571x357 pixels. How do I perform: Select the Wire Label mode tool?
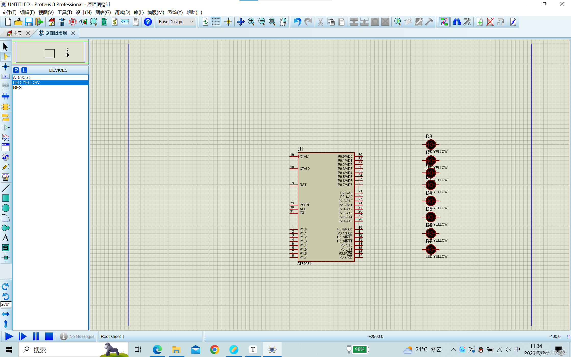6,77
